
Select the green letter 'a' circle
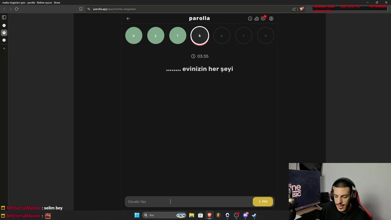coord(134,35)
